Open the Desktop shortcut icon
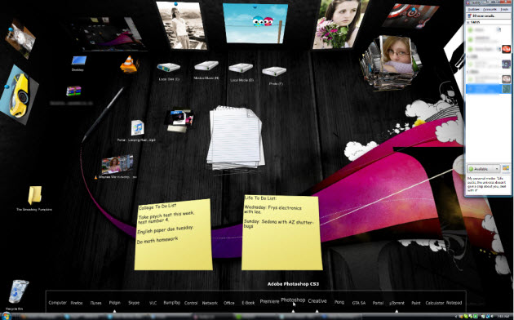Image resolution: width=514 pixels, height=320 pixels. coord(78,60)
